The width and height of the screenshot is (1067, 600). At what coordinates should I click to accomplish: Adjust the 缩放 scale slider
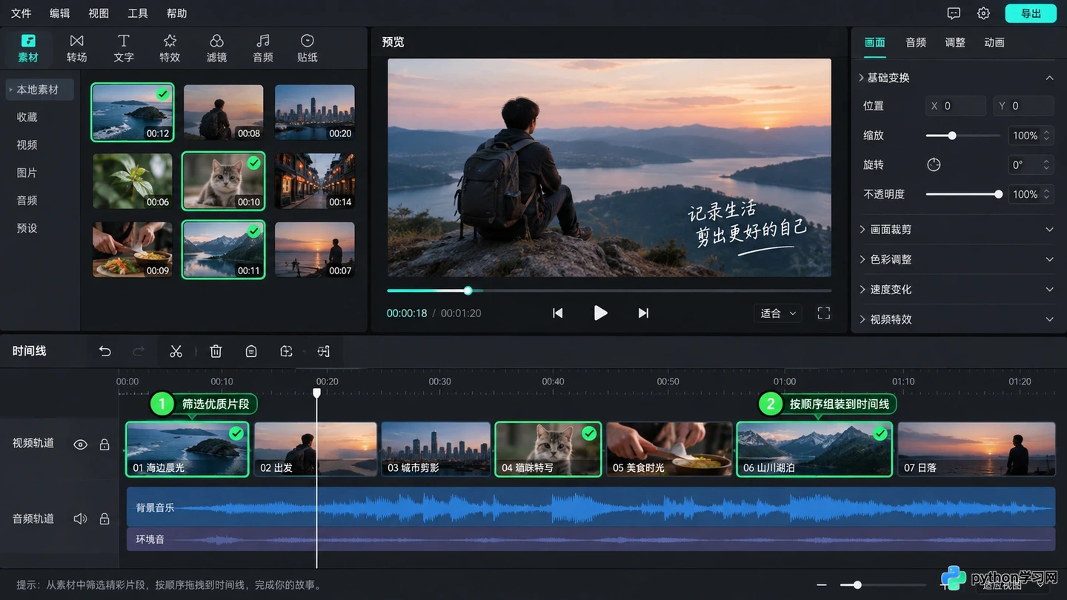click(963, 136)
